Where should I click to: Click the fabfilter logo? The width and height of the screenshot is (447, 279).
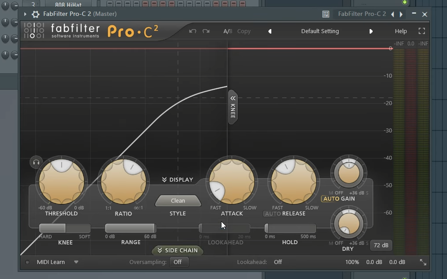tap(75, 30)
